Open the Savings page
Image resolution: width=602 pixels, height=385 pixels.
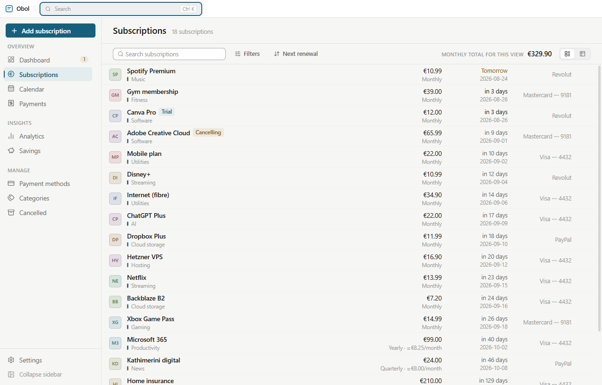[x=48, y=150]
